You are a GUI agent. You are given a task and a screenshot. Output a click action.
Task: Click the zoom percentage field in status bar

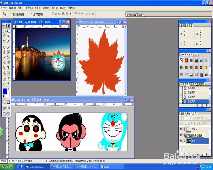[4, 161]
